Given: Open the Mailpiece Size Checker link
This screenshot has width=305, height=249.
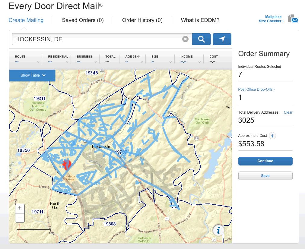Looking at the screenshot, I should pyautogui.click(x=271, y=19).
